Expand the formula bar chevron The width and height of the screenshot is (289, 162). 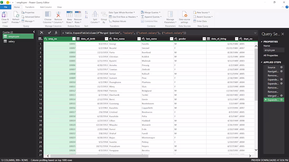click(255, 33)
